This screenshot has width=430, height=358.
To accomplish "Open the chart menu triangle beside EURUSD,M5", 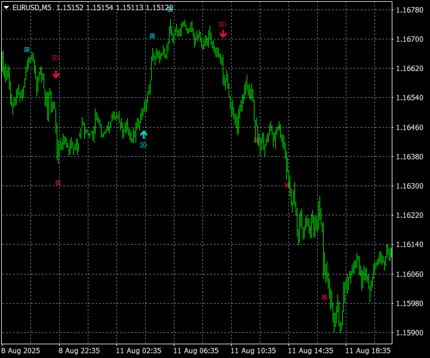I will pyautogui.click(x=6, y=8).
